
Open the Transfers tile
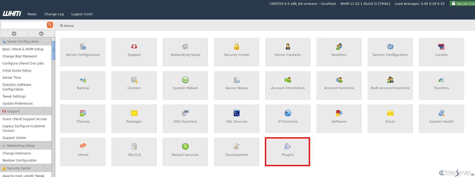(441, 85)
